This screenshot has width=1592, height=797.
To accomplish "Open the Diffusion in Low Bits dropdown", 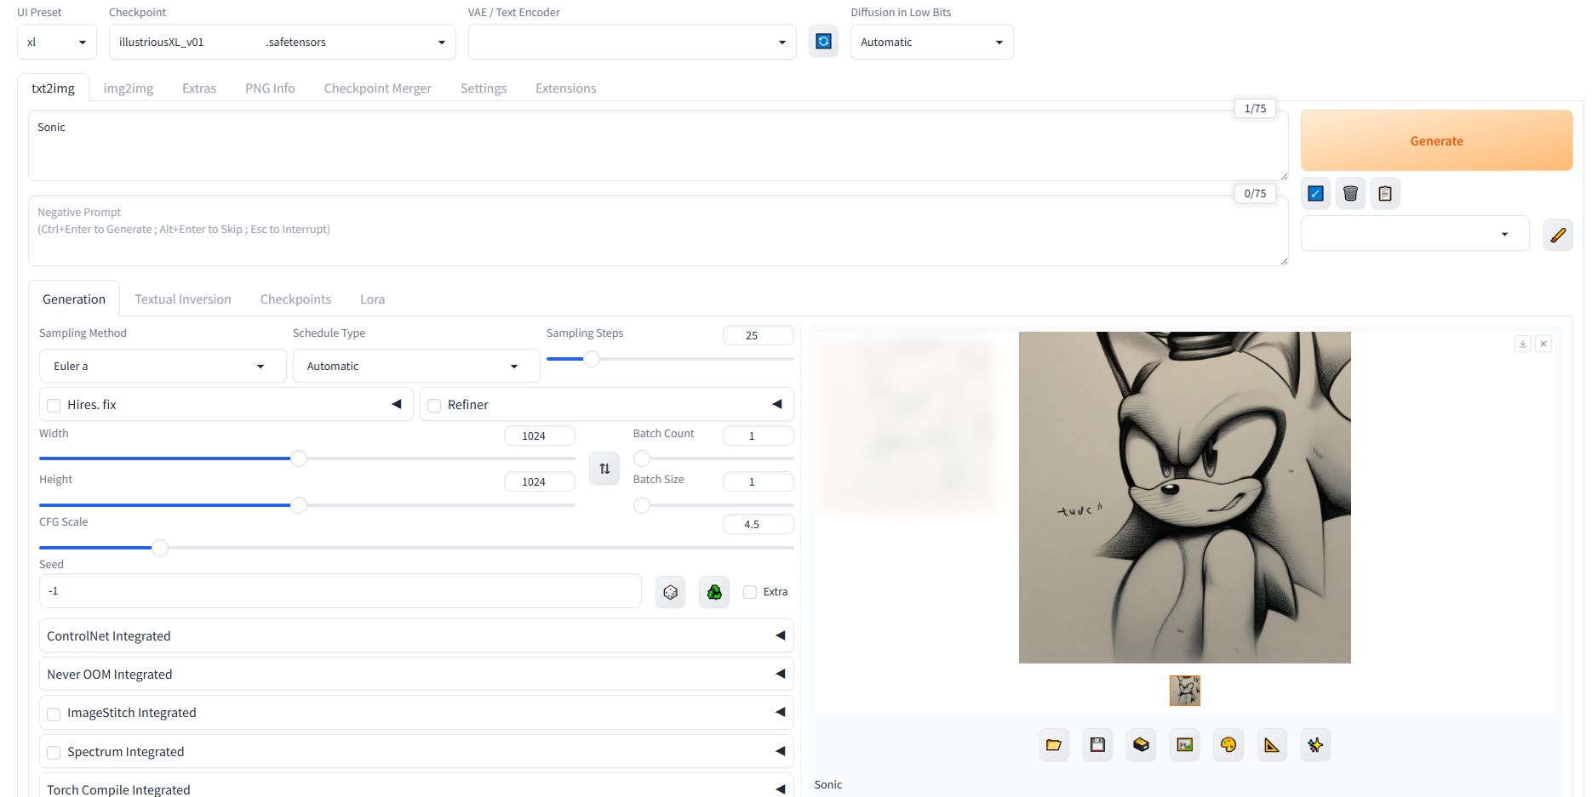I will pyautogui.click(x=932, y=42).
